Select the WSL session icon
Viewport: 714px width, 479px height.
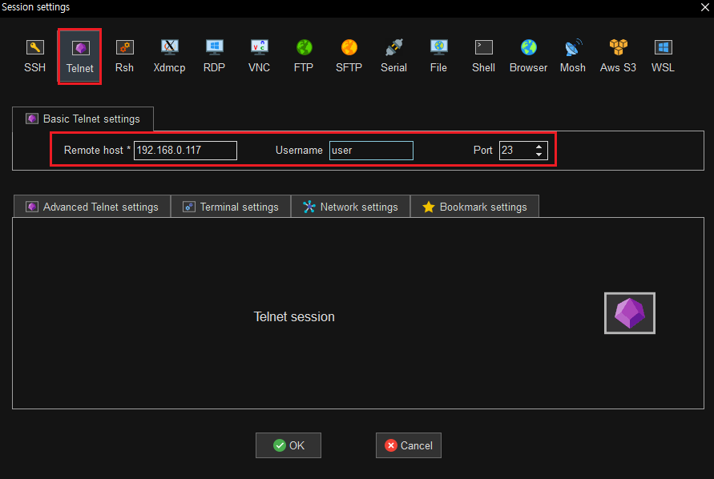(x=663, y=56)
